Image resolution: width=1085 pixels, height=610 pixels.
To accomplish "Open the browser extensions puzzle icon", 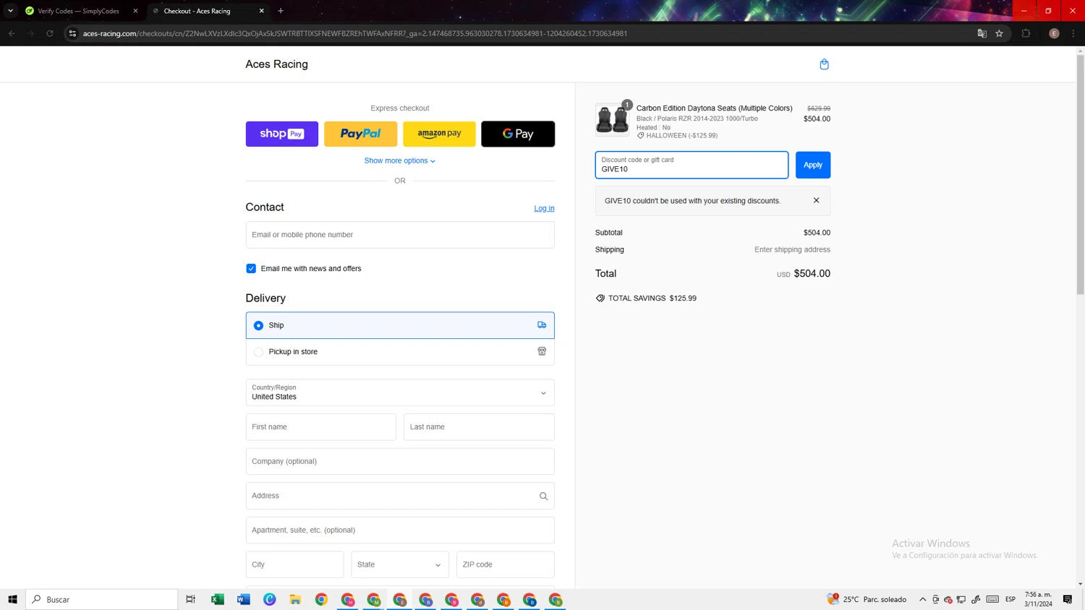I will (x=1026, y=33).
